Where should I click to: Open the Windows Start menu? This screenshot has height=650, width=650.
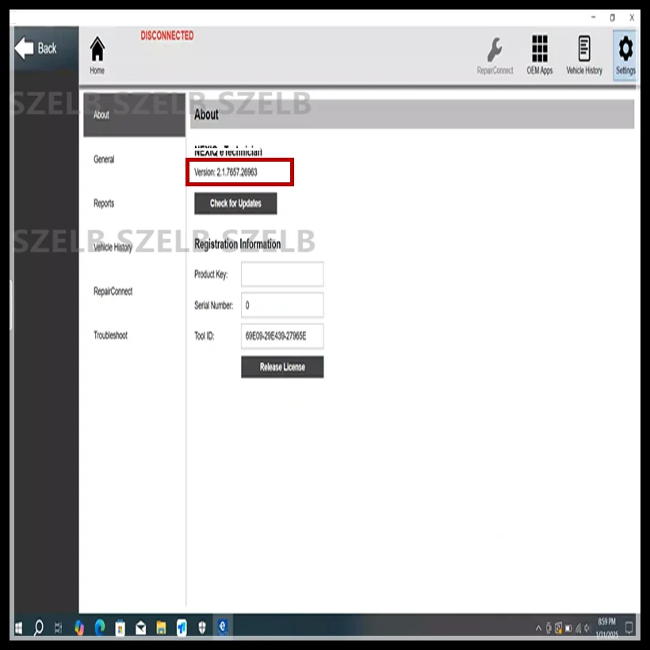pos(19,628)
